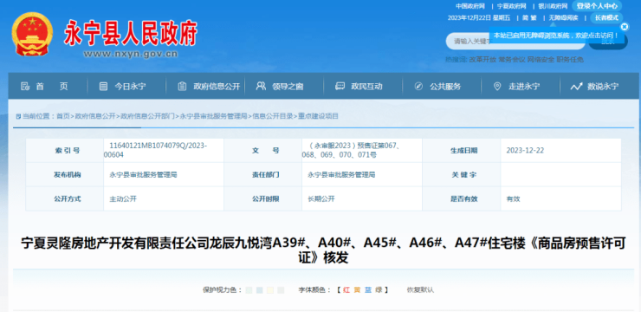Image resolution: width=641 pixels, height=312 pixels.
Task: Click the compass icon beside 公共服务
Action: click(x=418, y=87)
